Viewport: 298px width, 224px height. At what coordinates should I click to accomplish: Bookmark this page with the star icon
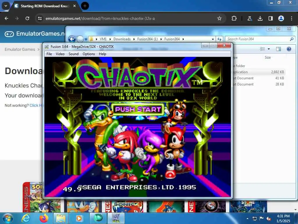219,18
